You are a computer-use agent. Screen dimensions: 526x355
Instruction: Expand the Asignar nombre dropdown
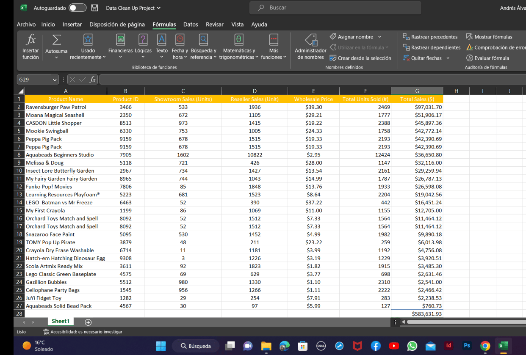(x=379, y=37)
